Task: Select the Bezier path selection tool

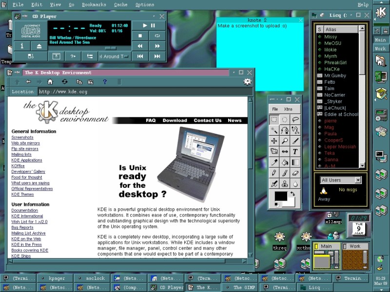Action: 285,130
